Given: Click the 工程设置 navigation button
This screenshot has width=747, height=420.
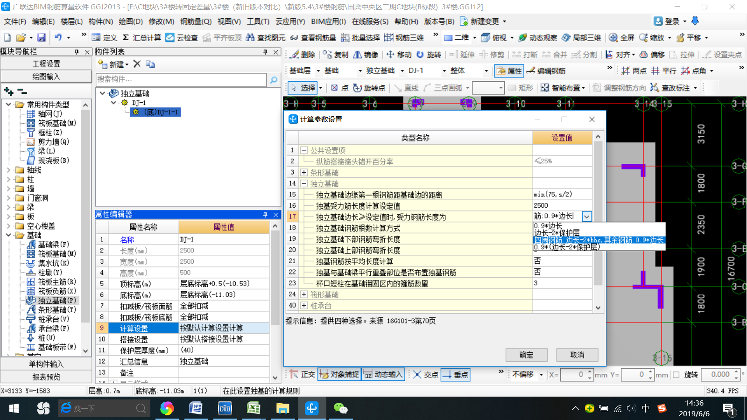Looking at the screenshot, I should coord(46,63).
